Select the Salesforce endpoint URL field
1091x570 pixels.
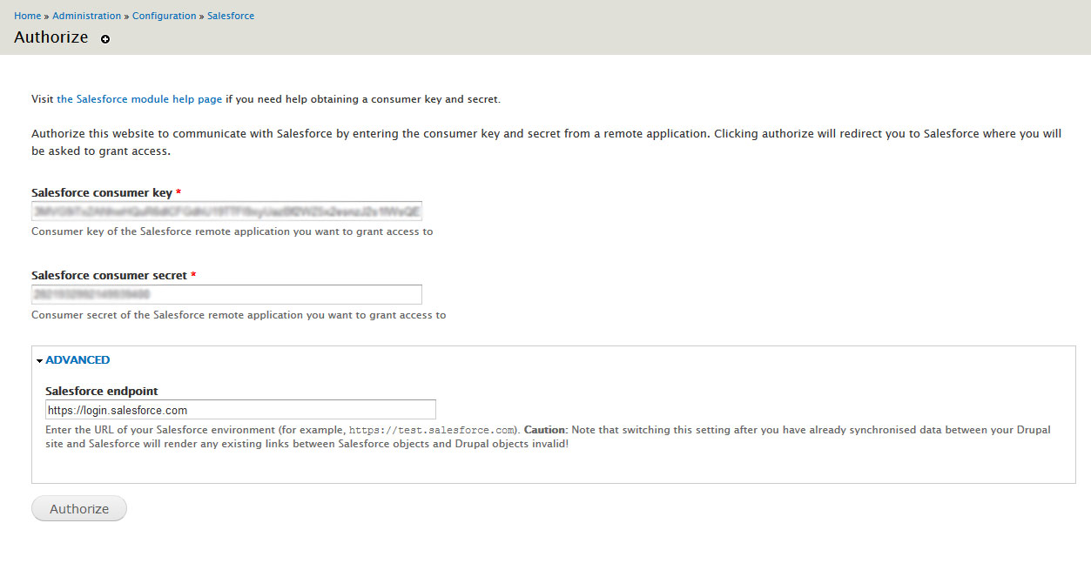click(x=240, y=410)
